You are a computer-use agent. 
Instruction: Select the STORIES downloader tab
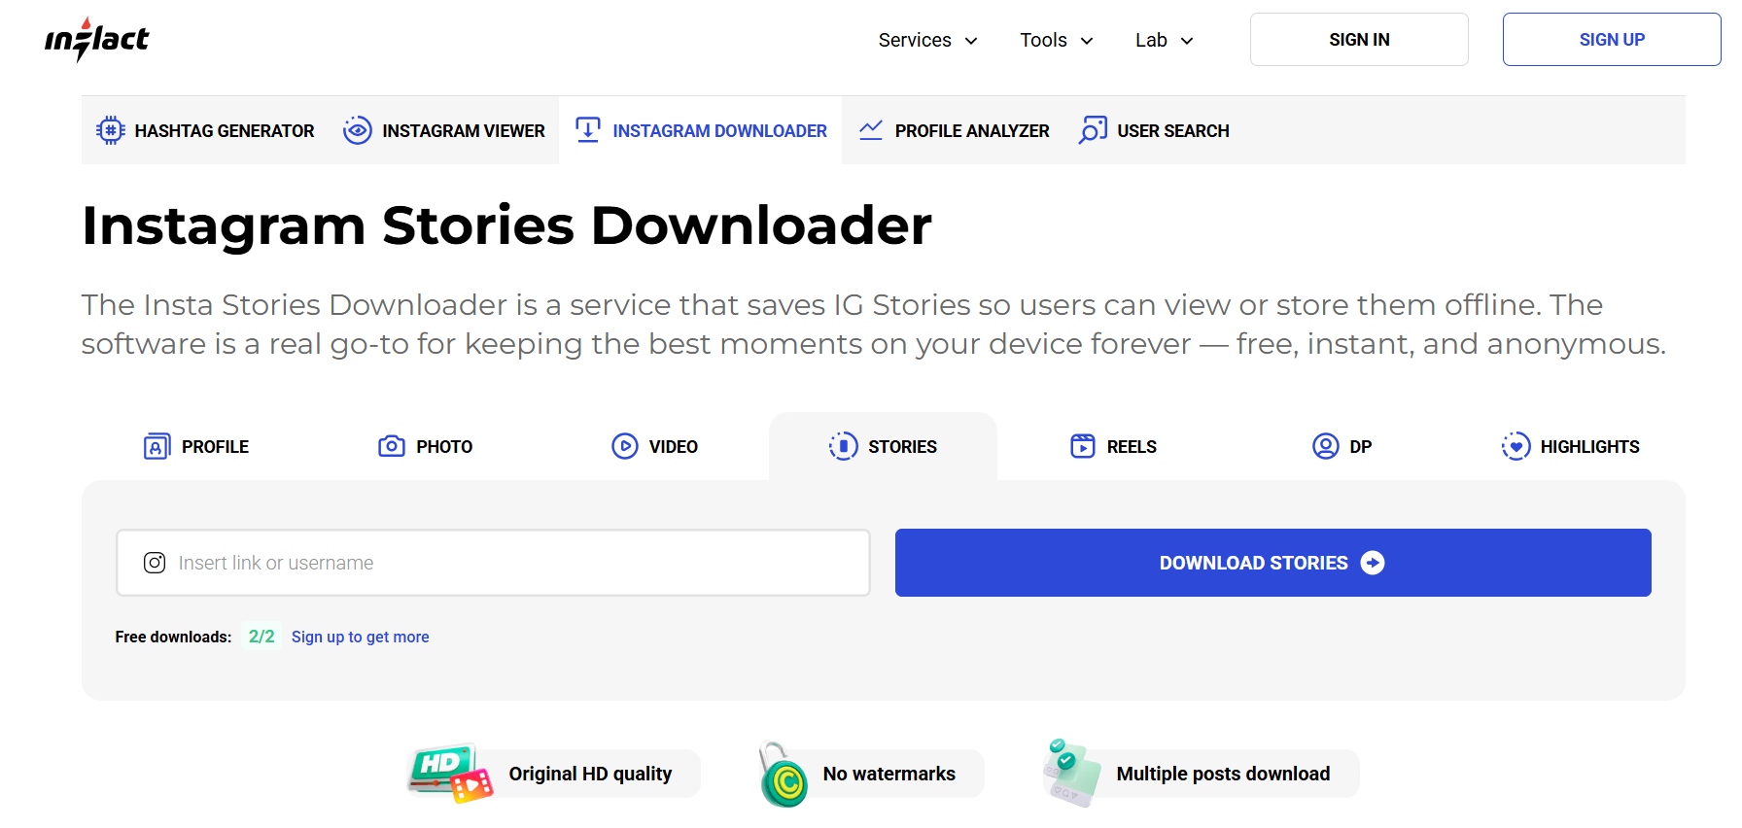(883, 446)
